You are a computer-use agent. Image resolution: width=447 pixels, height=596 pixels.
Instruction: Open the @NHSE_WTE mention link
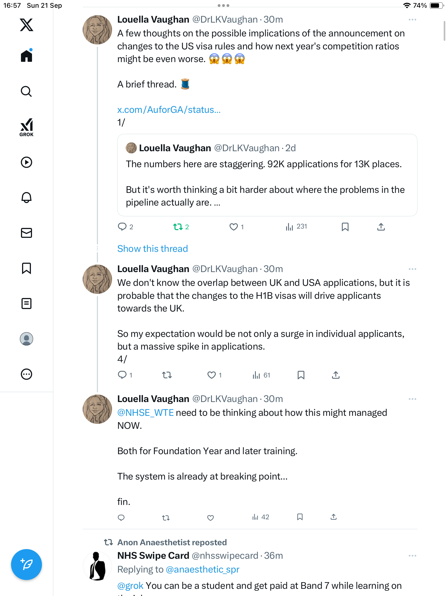tap(145, 413)
